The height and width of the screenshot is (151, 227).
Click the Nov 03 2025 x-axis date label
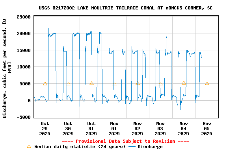160,129
